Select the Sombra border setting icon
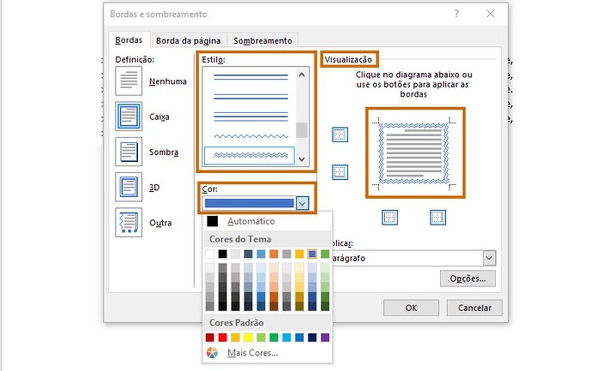The image size is (596, 371). click(x=129, y=151)
